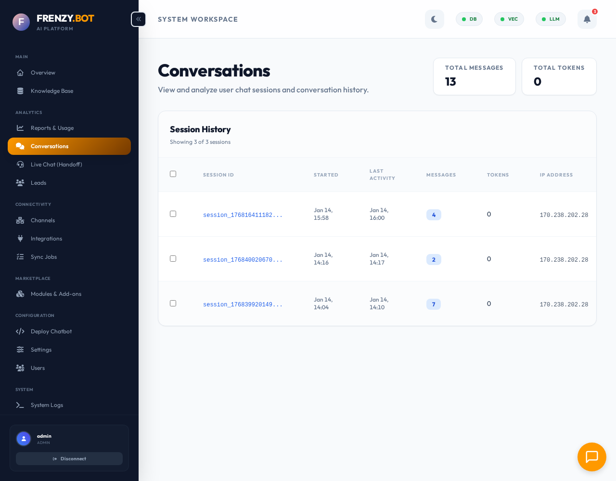Open Live Chat (Handoff)
This screenshot has height=481, width=616.
click(x=56, y=165)
